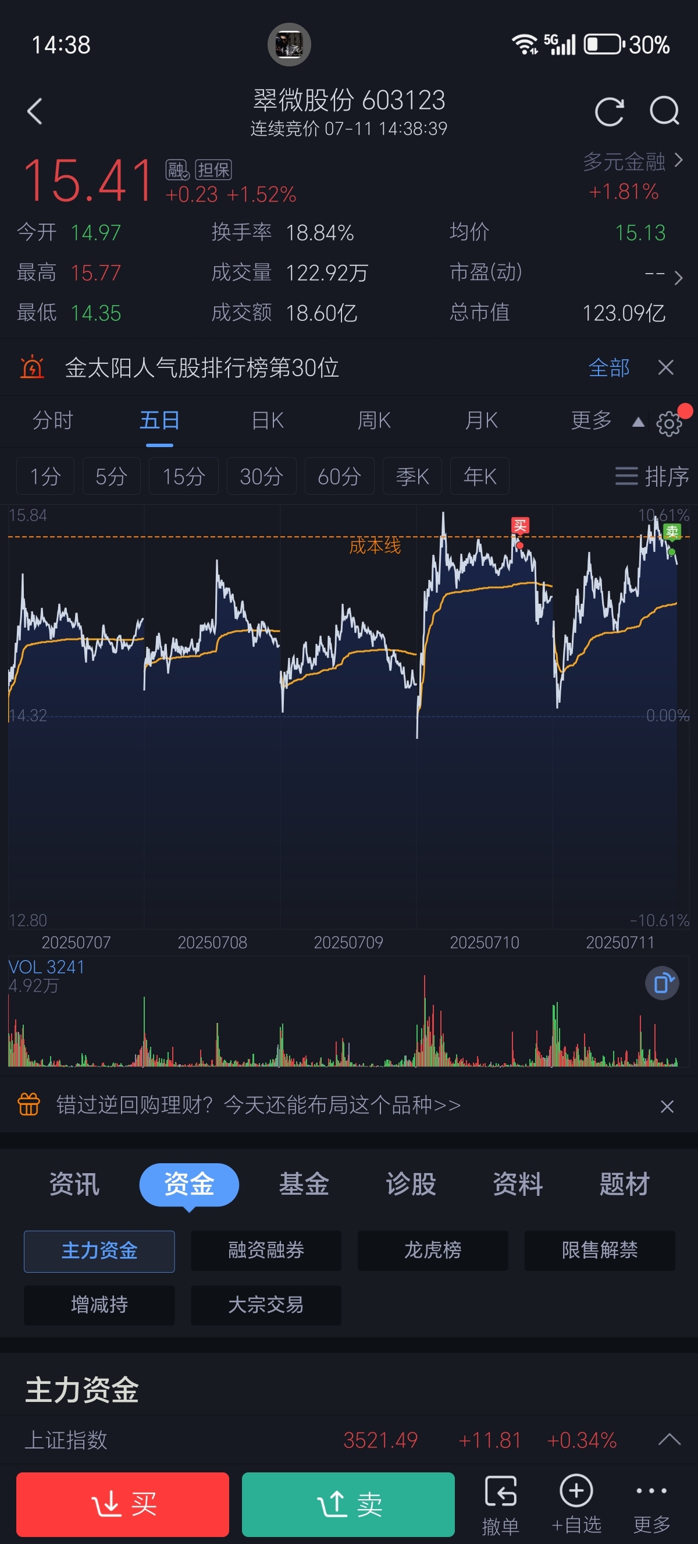The height and width of the screenshot is (1544, 698).
Task: Choose the 60分 period chip
Action: 340,476
